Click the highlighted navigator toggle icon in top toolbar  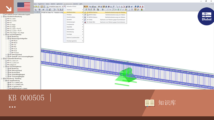(42, 7)
